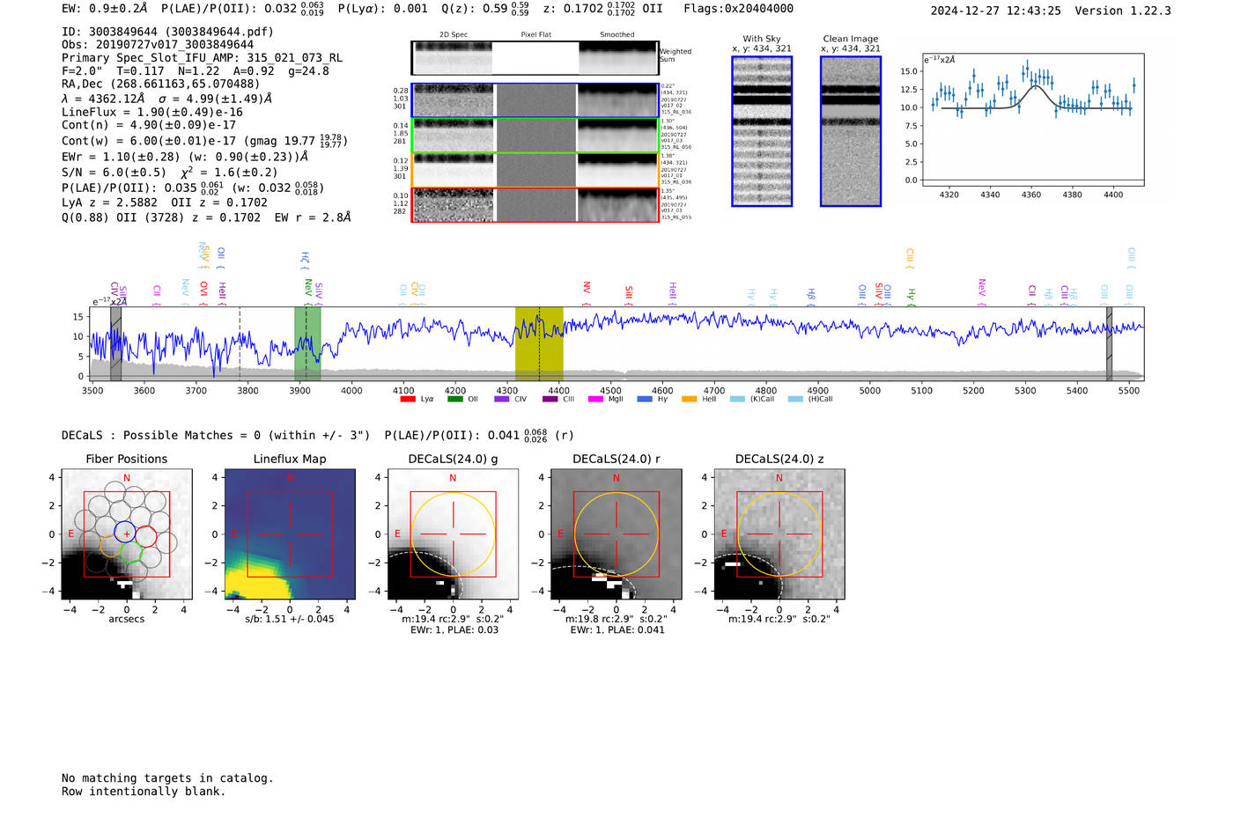
Task: Open the DECaLS(24.0) g image
Action: tap(453, 534)
